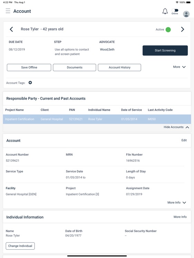Click Service Date value 01/05/2014 to
Viewport: 194px width, 258px height.
point(76,178)
